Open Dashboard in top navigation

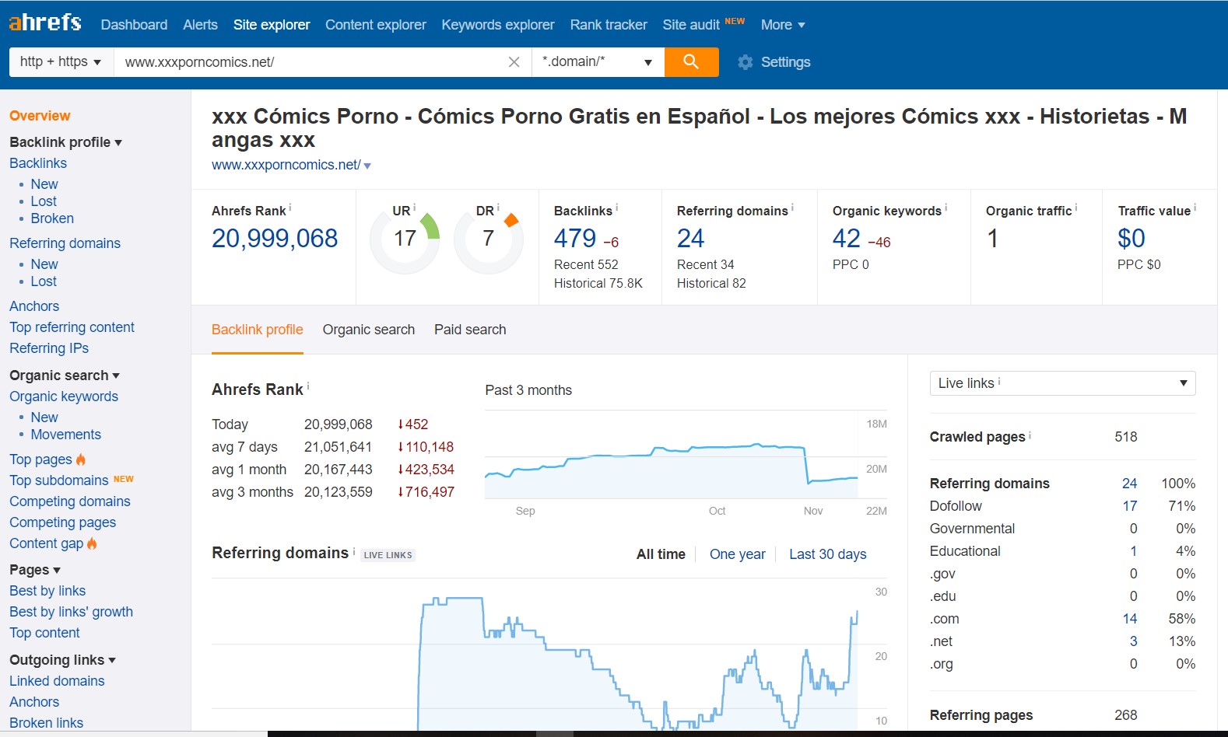[x=134, y=25]
